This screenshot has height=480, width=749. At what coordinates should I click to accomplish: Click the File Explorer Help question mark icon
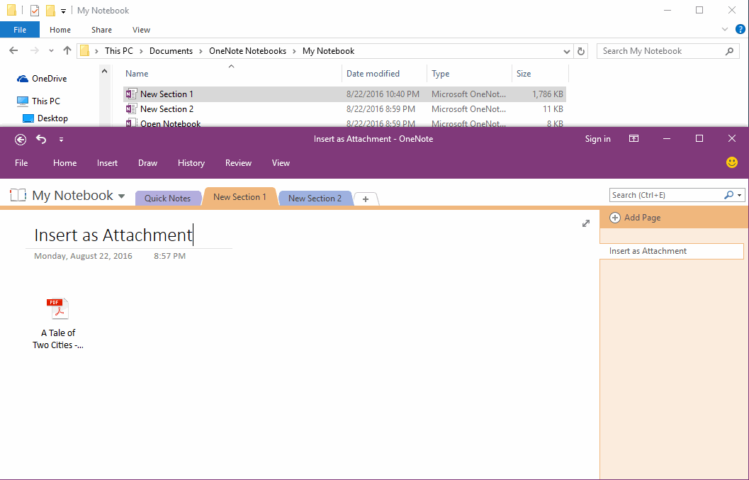tap(740, 30)
